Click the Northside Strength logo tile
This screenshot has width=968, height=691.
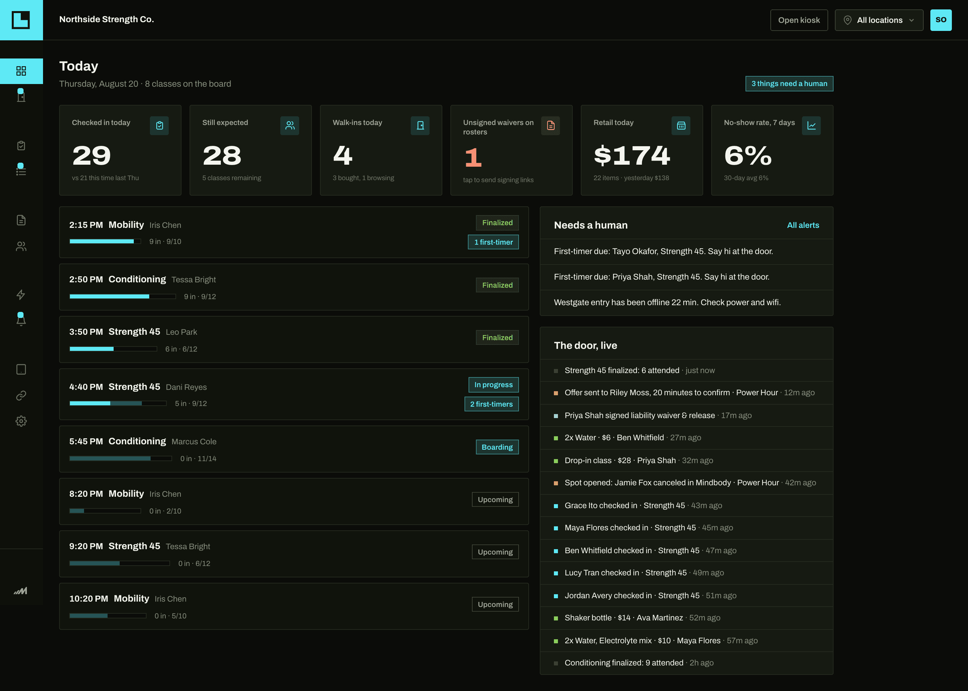click(21, 20)
